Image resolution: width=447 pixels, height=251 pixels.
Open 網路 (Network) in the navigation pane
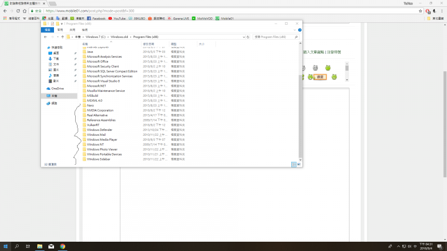coord(52,103)
